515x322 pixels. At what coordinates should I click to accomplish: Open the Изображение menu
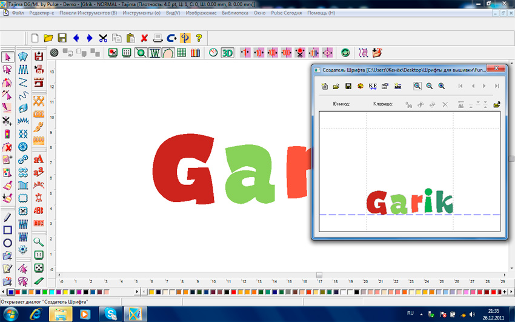pyautogui.click(x=201, y=13)
